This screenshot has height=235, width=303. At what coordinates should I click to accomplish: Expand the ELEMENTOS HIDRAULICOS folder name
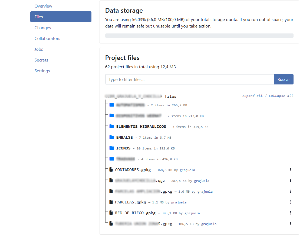141,127
